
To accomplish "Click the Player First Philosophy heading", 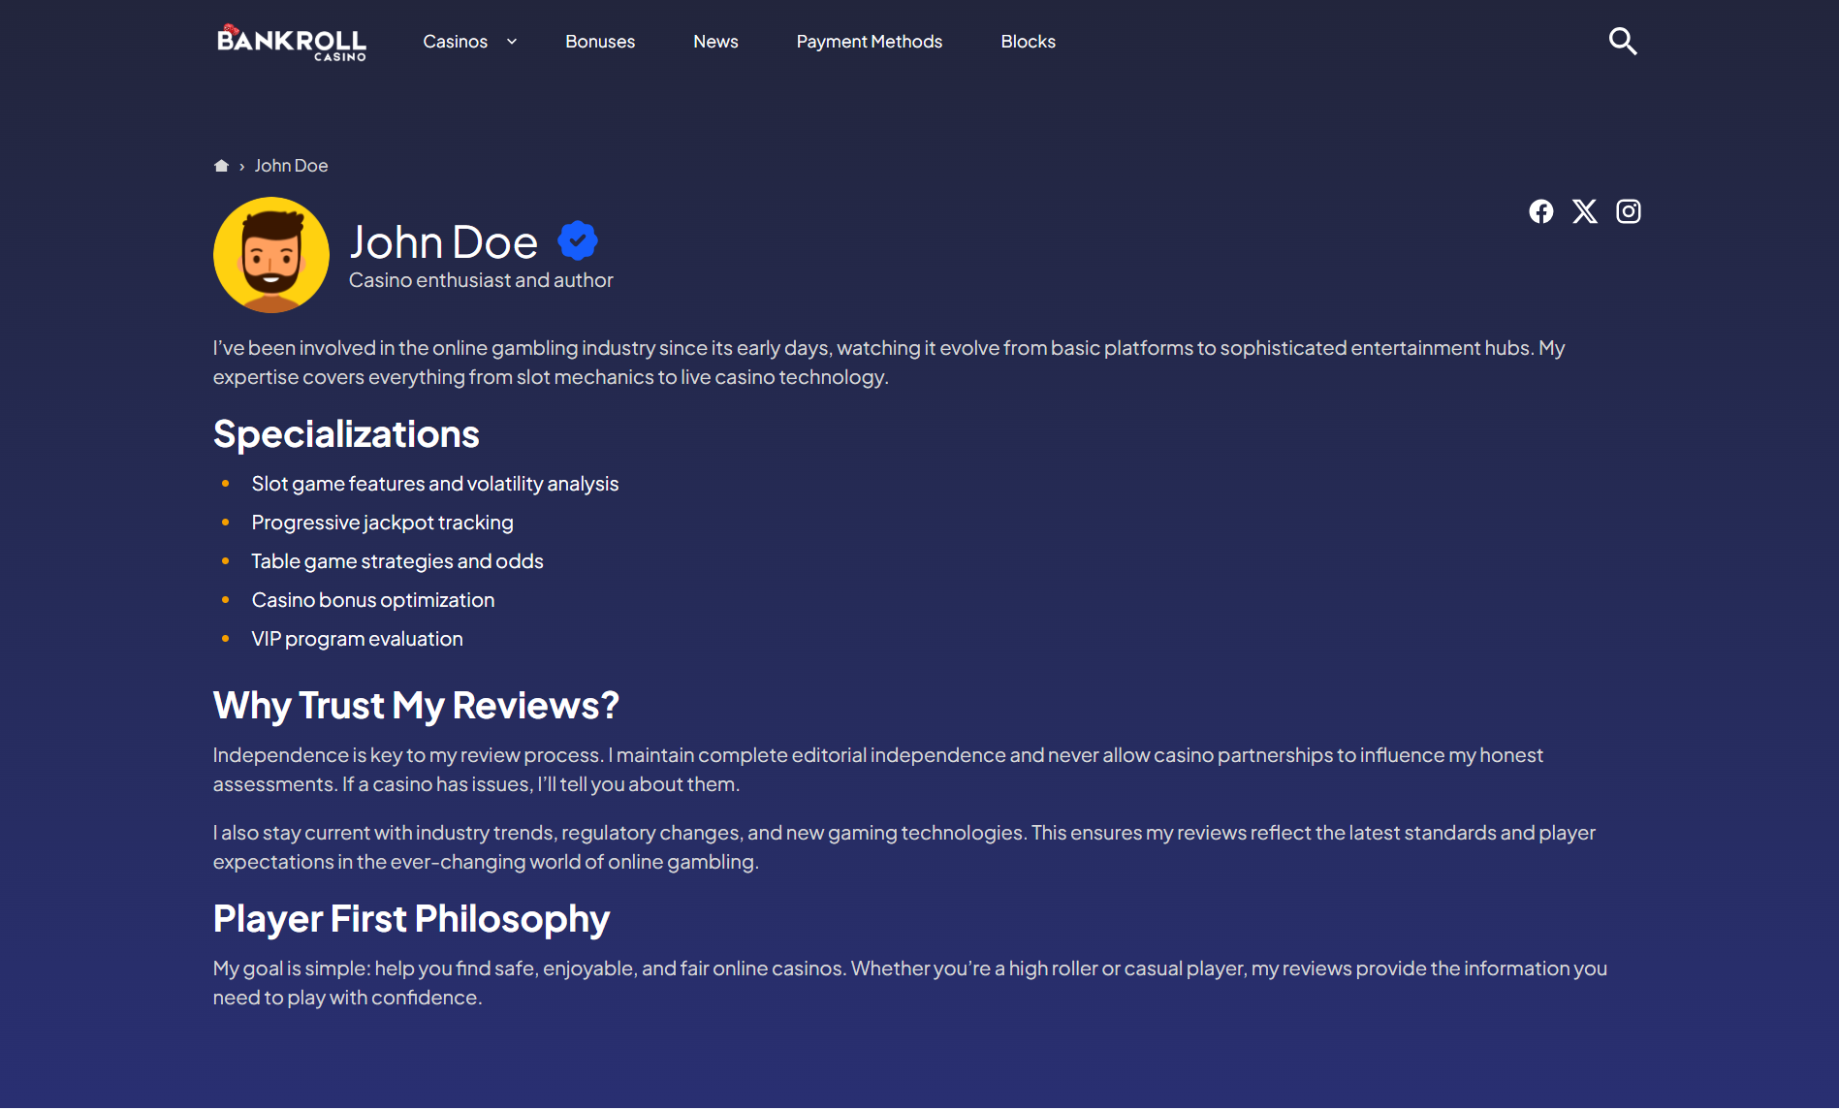I will (x=411, y=919).
